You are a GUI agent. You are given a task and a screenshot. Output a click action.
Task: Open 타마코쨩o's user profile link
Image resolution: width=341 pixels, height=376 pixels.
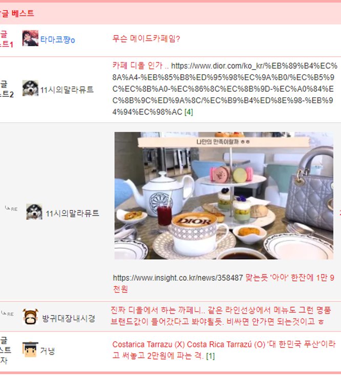[57, 39]
